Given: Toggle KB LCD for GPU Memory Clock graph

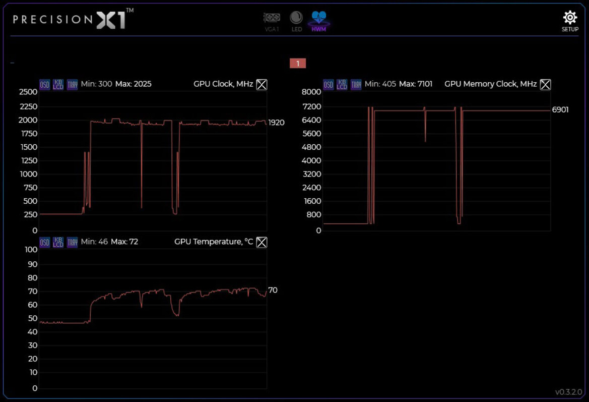Looking at the screenshot, I should pyautogui.click(x=342, y=84).
